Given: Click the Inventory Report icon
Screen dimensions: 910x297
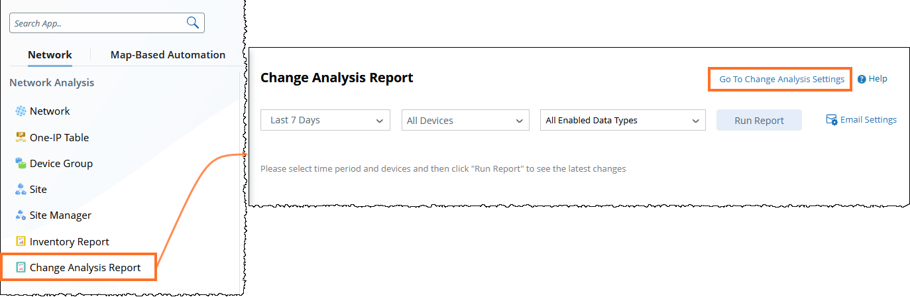Looking at the screenshot, I should point(21,241).
